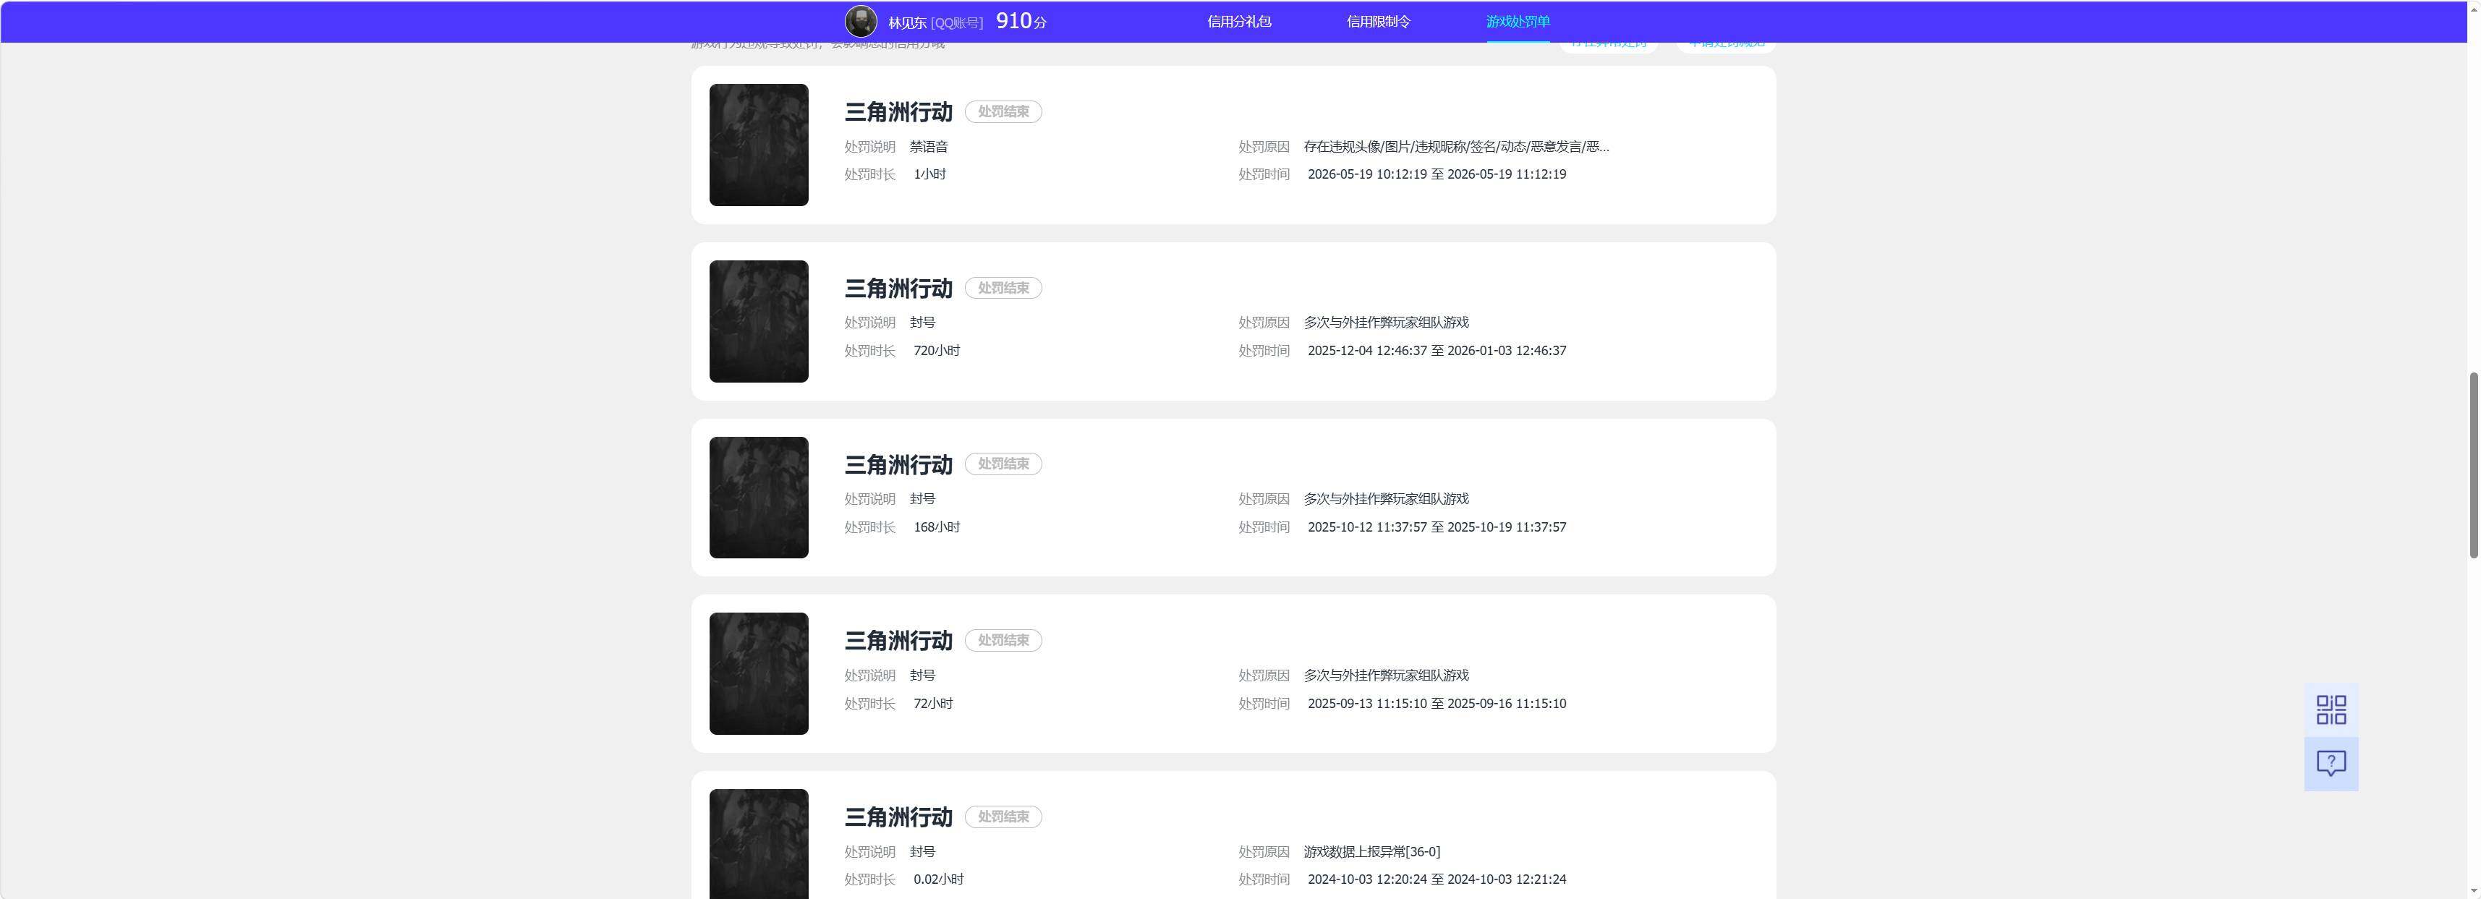This screenshot has height=899, width=2481.
Task: Click time range starting 2026-05-19 10:12:19
Action: (1436, 174)
